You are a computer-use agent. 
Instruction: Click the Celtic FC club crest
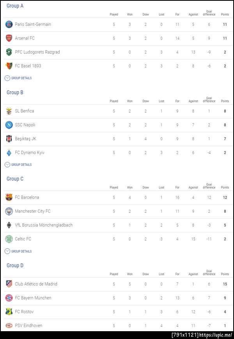click(x=9, y=239)
